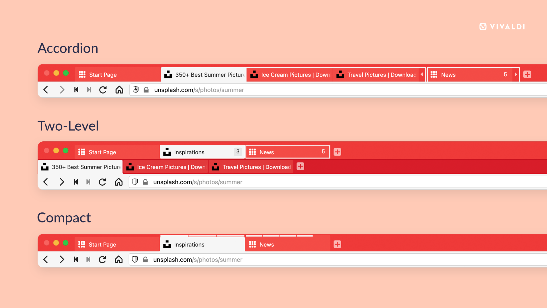Click the forward navigation button in Two-Level bar

62,182
